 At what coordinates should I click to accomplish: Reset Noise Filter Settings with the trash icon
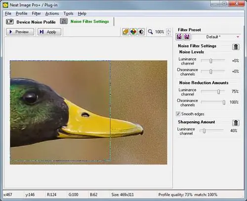pos(236,47)
